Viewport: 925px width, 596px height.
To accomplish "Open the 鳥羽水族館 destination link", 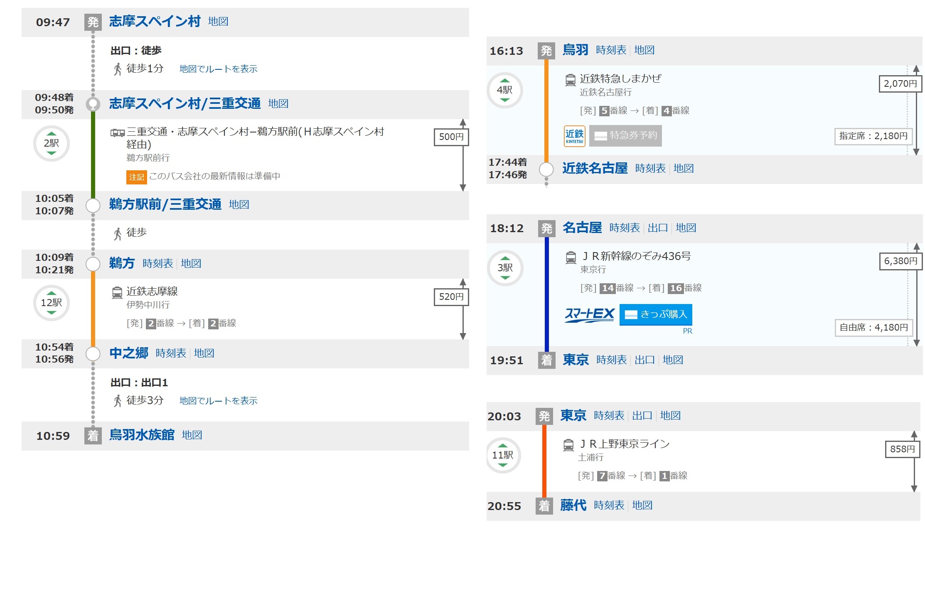I will (142, 435).
